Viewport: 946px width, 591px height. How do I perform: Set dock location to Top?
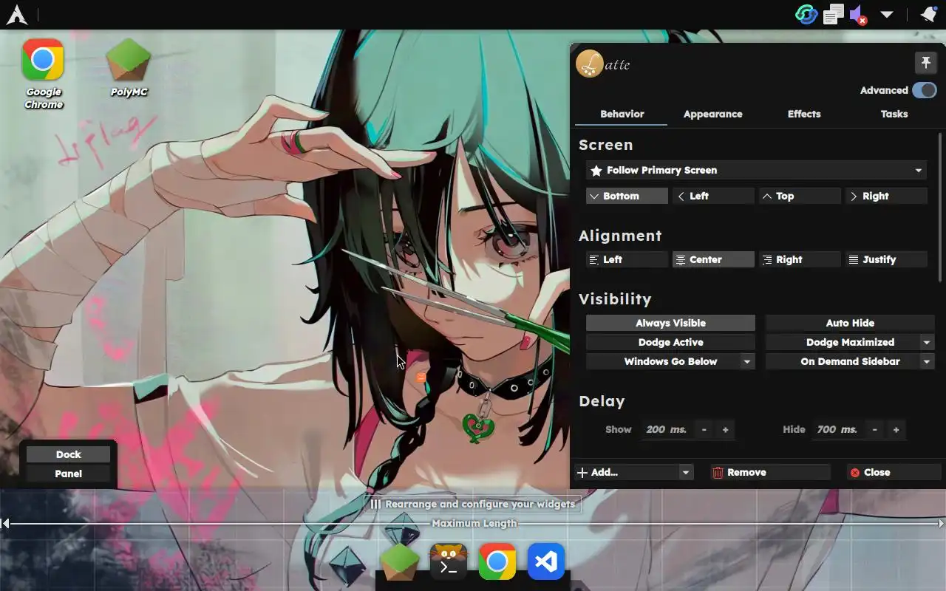click(x=800, y=196)
